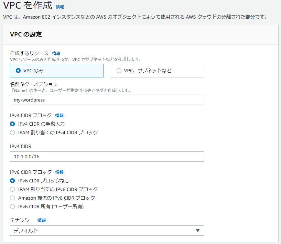Click the "IPv4 CIDR" field label
The width and height of the screenshot is (281, 244).
click(21, 146)
